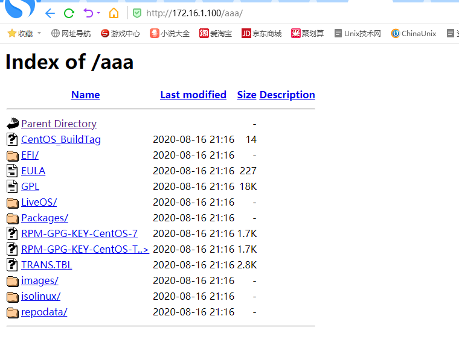Go to the browser home page icon

(114, 13)
